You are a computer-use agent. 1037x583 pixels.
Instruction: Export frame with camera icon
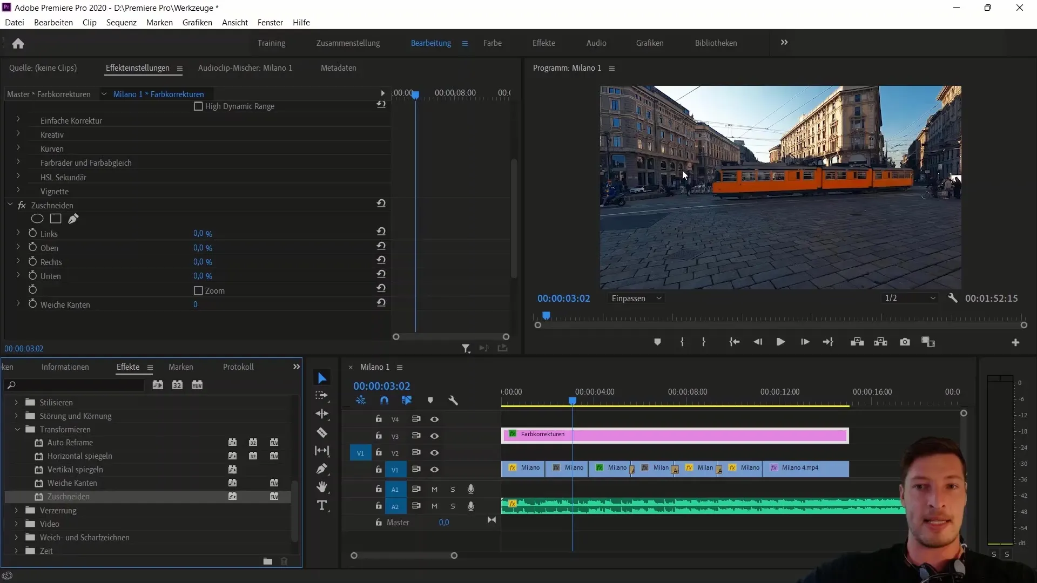click(x=905, y=342)
